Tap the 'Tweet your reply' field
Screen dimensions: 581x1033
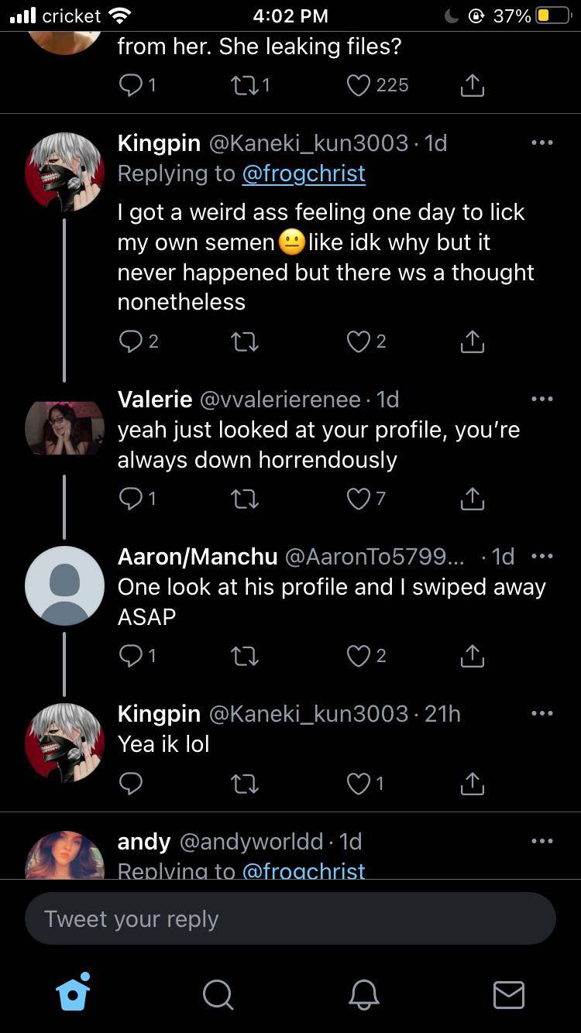(290, 919)
